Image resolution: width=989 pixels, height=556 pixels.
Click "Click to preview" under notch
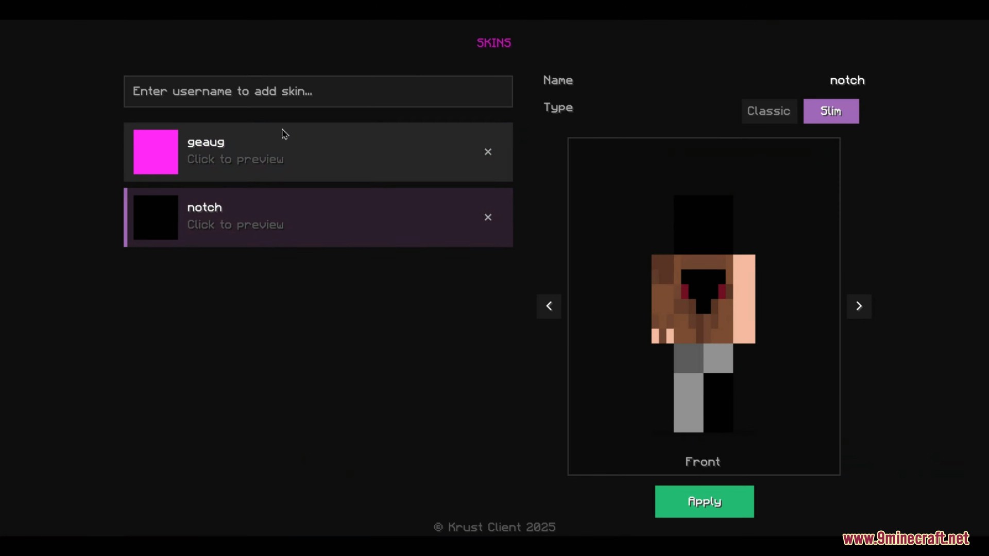point(235,225)
